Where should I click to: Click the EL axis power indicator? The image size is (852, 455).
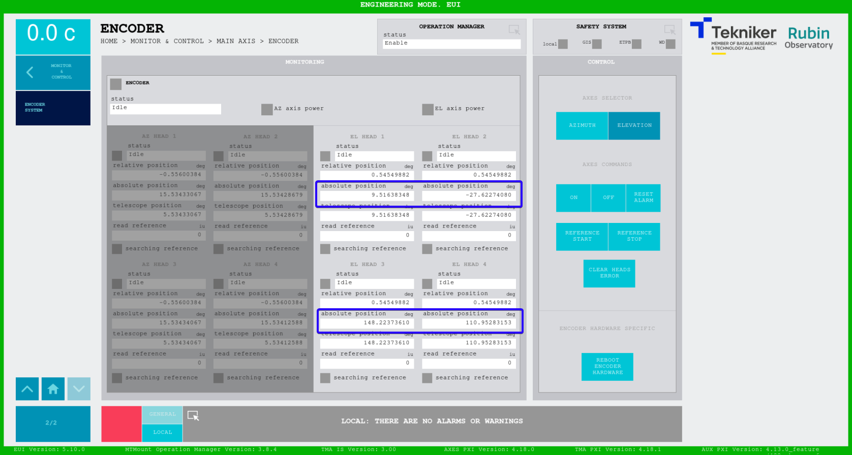coord(428,109)
